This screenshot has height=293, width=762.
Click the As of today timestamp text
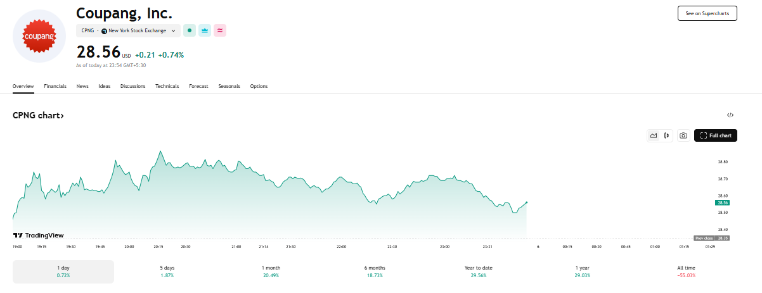click(111, 65)
